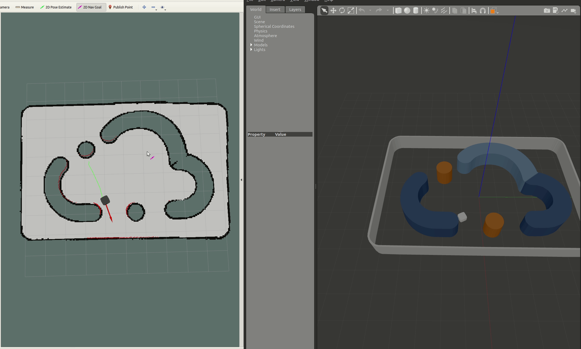Switch to the Layers tab
The width and height of the screenshot is (581, 349).
pyautogui.click(x=295, y=10)
